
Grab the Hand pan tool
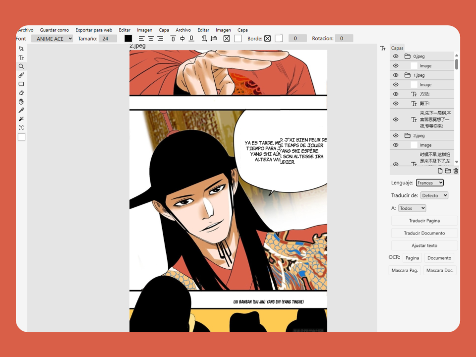21,101
